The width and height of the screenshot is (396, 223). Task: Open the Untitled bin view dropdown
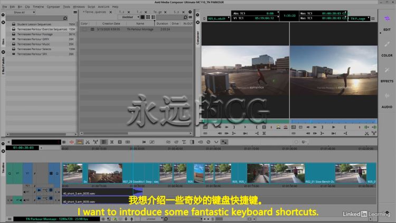[x=129, y=17]
